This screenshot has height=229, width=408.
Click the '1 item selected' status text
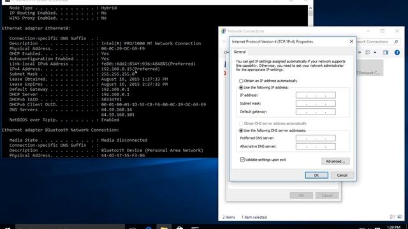point(254,217)
